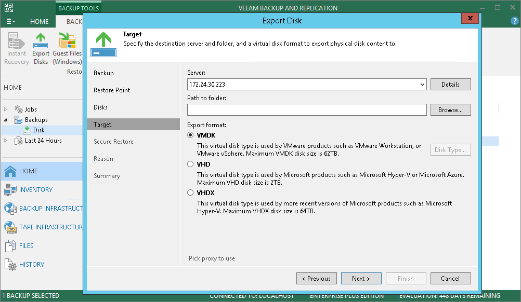Select the Target wizard step
Image resolution: width=521 pixels, height=302 pixels.
(x=133, y=125)
